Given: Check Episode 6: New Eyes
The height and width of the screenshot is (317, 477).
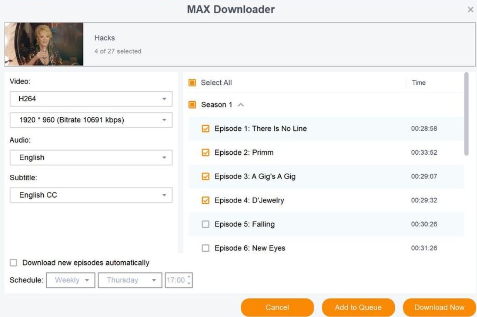Looking at the screenshot, I should 206,249.
